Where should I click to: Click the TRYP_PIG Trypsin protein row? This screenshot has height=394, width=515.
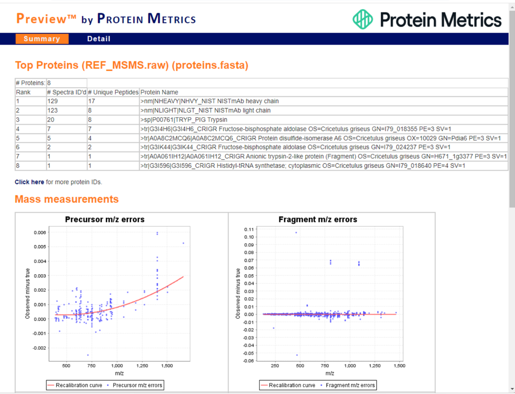(x=261, y=120)
